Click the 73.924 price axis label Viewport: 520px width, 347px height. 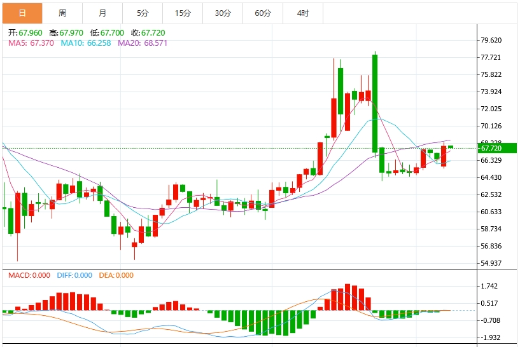[491, 92]
